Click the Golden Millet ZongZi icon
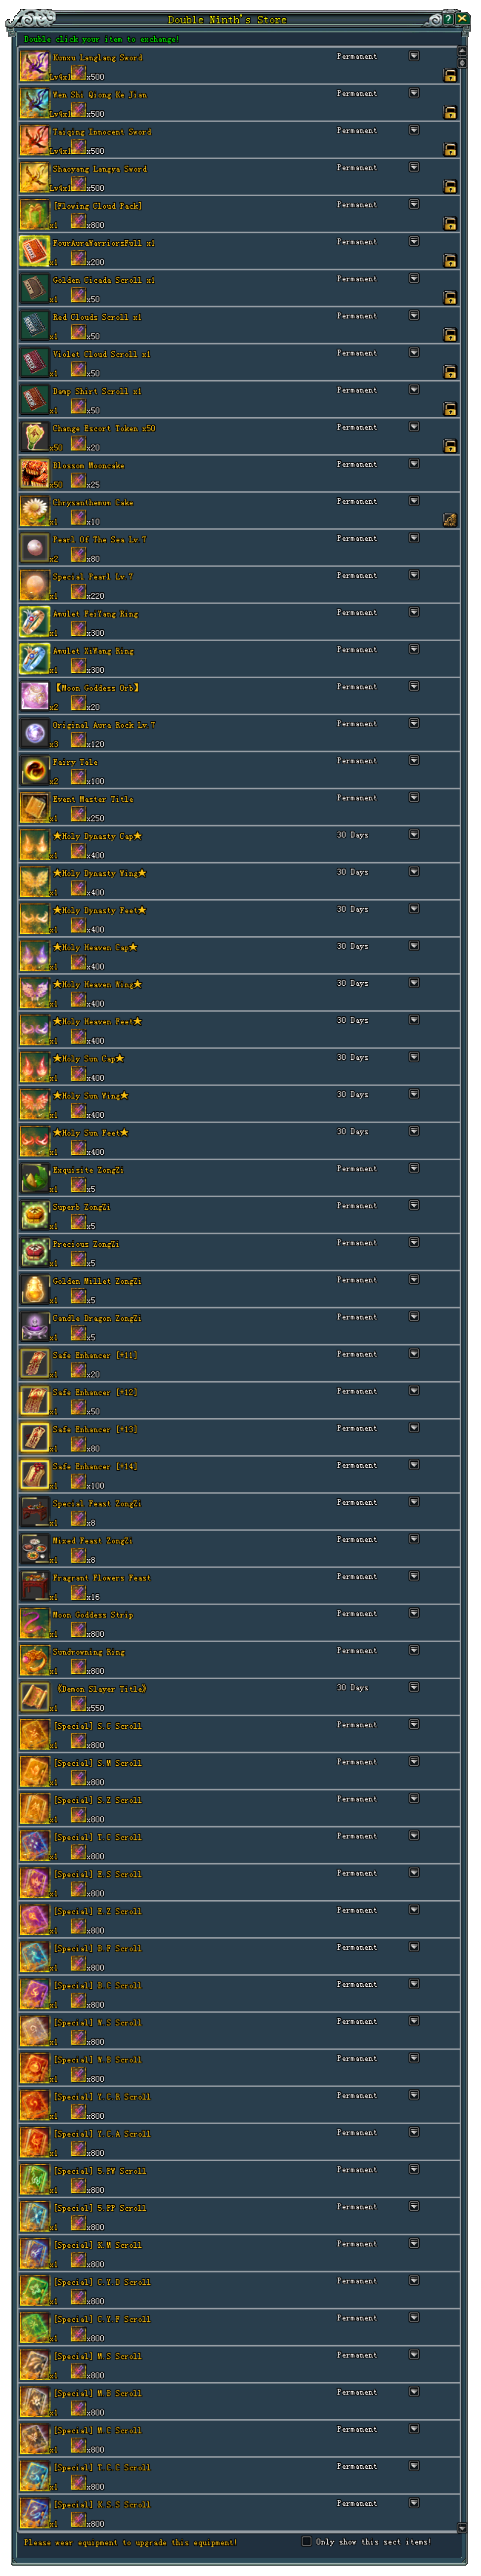Viewport: 481px width, 2576px height. tap(35, 1289)
